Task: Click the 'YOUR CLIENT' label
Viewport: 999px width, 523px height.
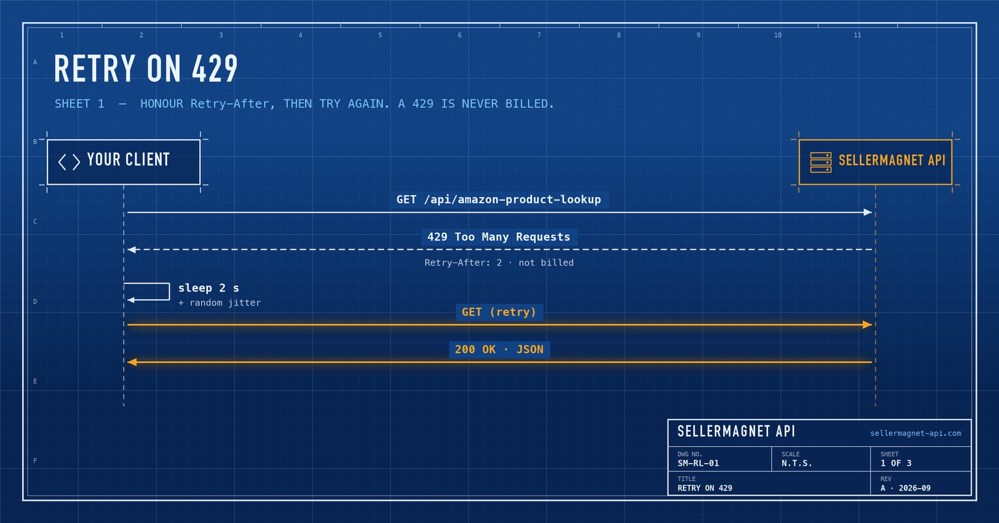Action: click(128, 160)
